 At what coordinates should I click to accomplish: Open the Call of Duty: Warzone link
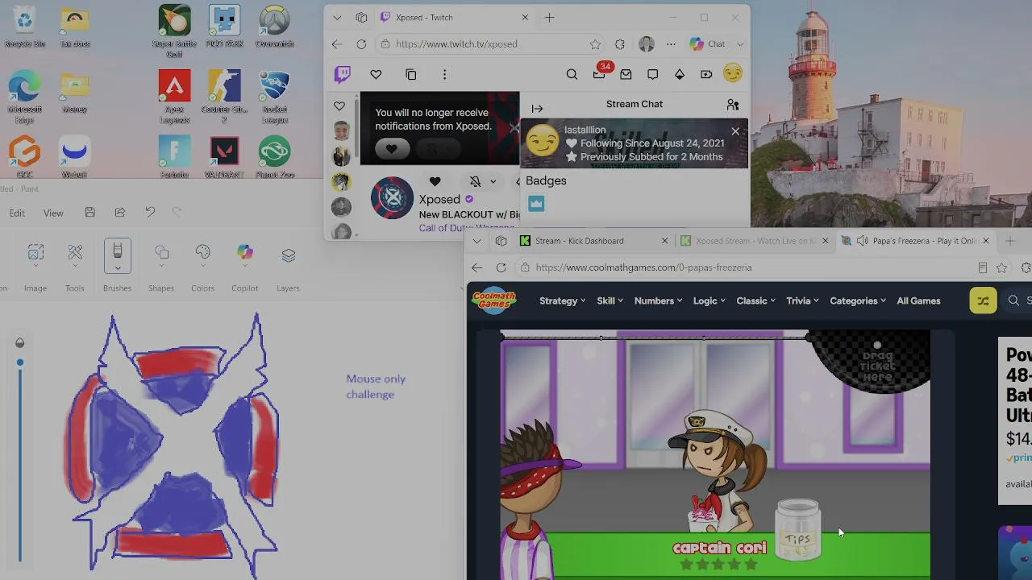(x=466, y=228)
